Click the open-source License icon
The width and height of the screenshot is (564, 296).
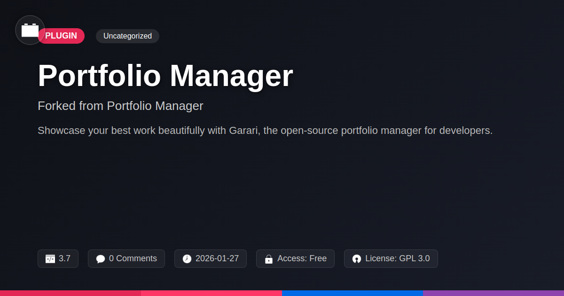(x=357, y=259)
